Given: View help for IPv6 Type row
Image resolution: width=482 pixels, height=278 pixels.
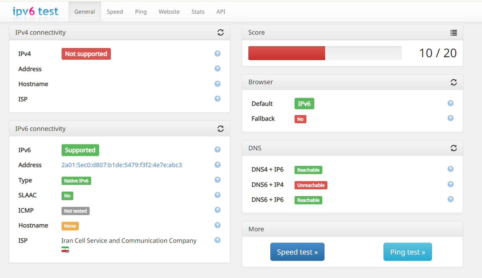Looking at the screenshot, I should click(217, 180).
